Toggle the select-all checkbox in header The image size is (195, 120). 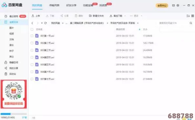pyautogui.click(x=32, y=29)
